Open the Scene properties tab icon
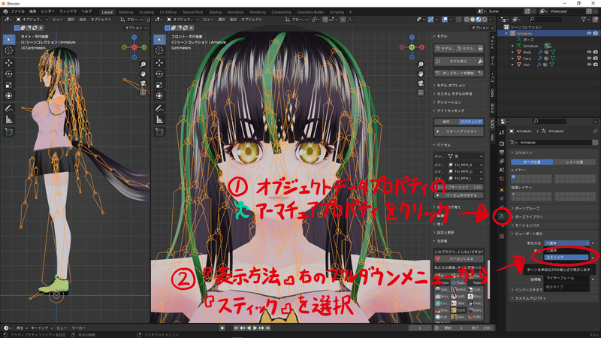The image size is (601, 338). click(x=502, y=170)
